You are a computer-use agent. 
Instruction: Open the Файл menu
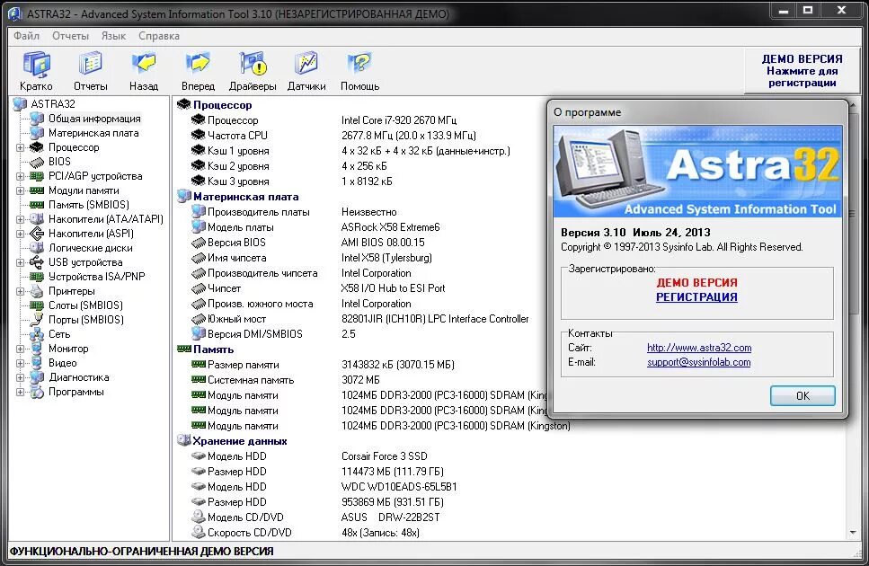click(25, 36)
